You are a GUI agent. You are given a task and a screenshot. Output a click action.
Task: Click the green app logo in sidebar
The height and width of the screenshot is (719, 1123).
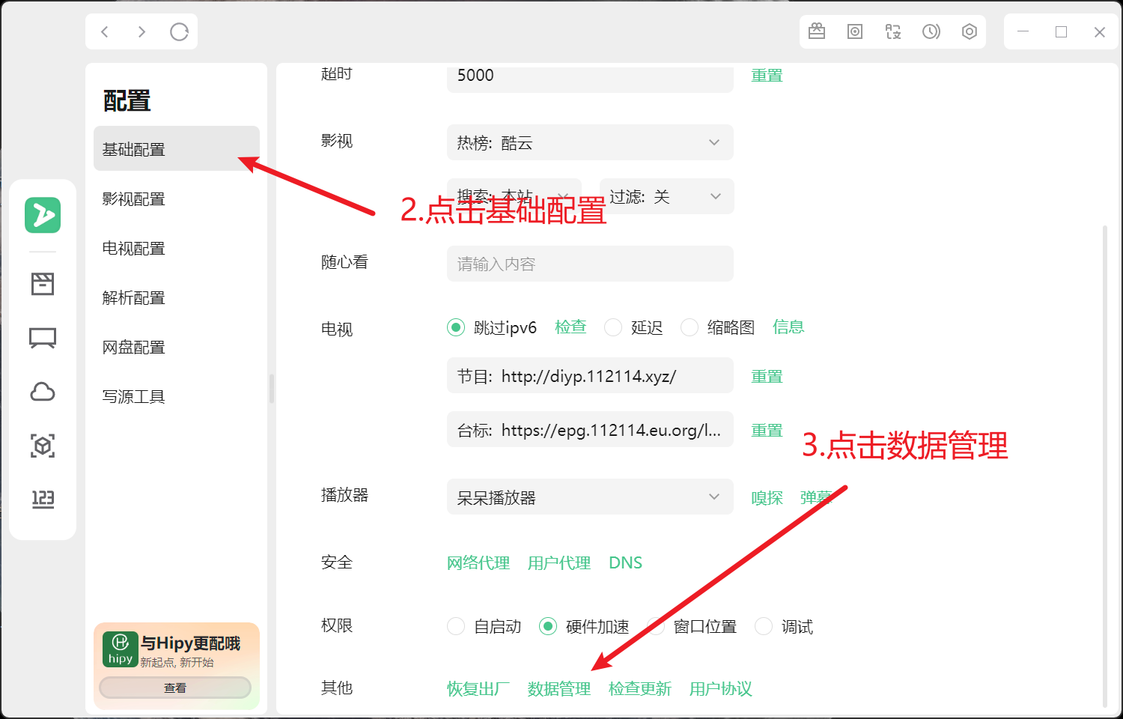click(x=43, y=215)
